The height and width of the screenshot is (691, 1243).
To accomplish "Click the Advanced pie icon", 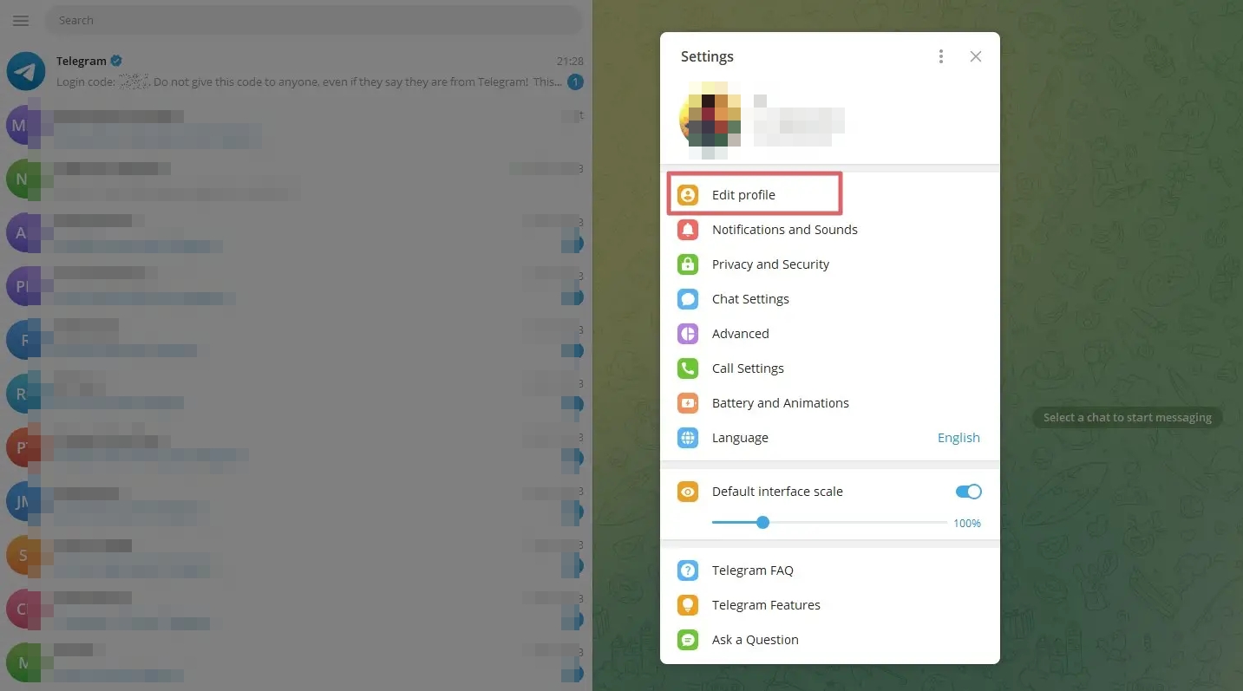I will pyautogui.click(x=688, y=334).
